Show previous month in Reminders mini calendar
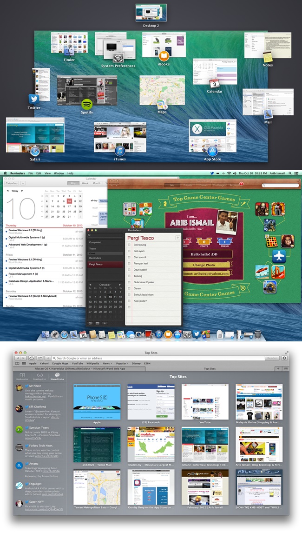The height and width of the screenshot is (533, 302). pyautogui.click(x=90, y=285)
